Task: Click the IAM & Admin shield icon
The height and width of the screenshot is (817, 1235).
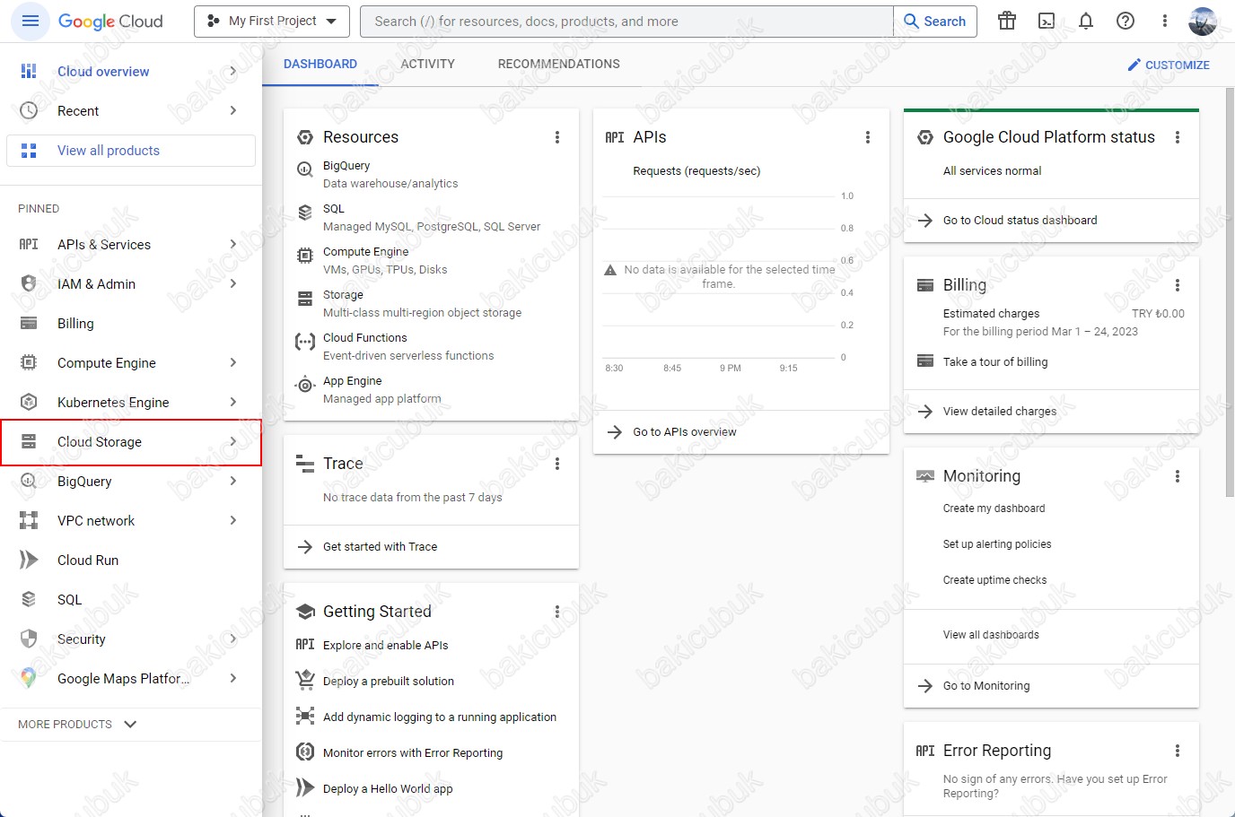Action: point(29,283)
